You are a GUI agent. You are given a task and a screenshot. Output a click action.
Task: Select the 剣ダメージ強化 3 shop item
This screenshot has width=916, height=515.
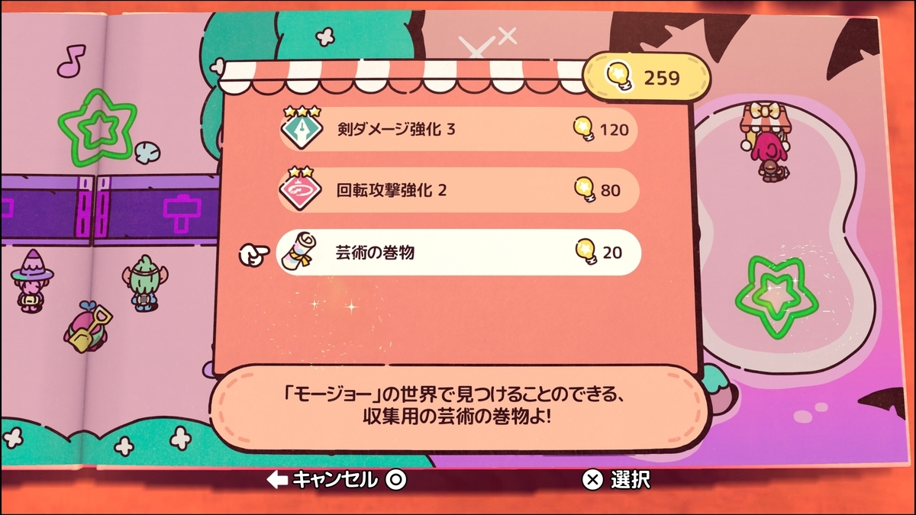457,129
